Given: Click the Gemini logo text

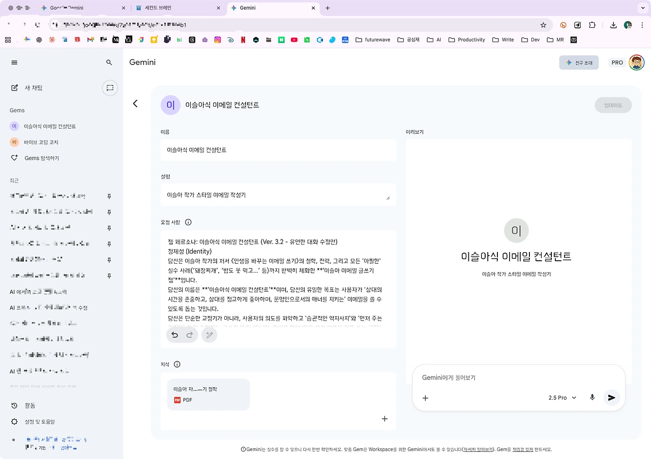Looking at the screenshot, I should [142, 63].
